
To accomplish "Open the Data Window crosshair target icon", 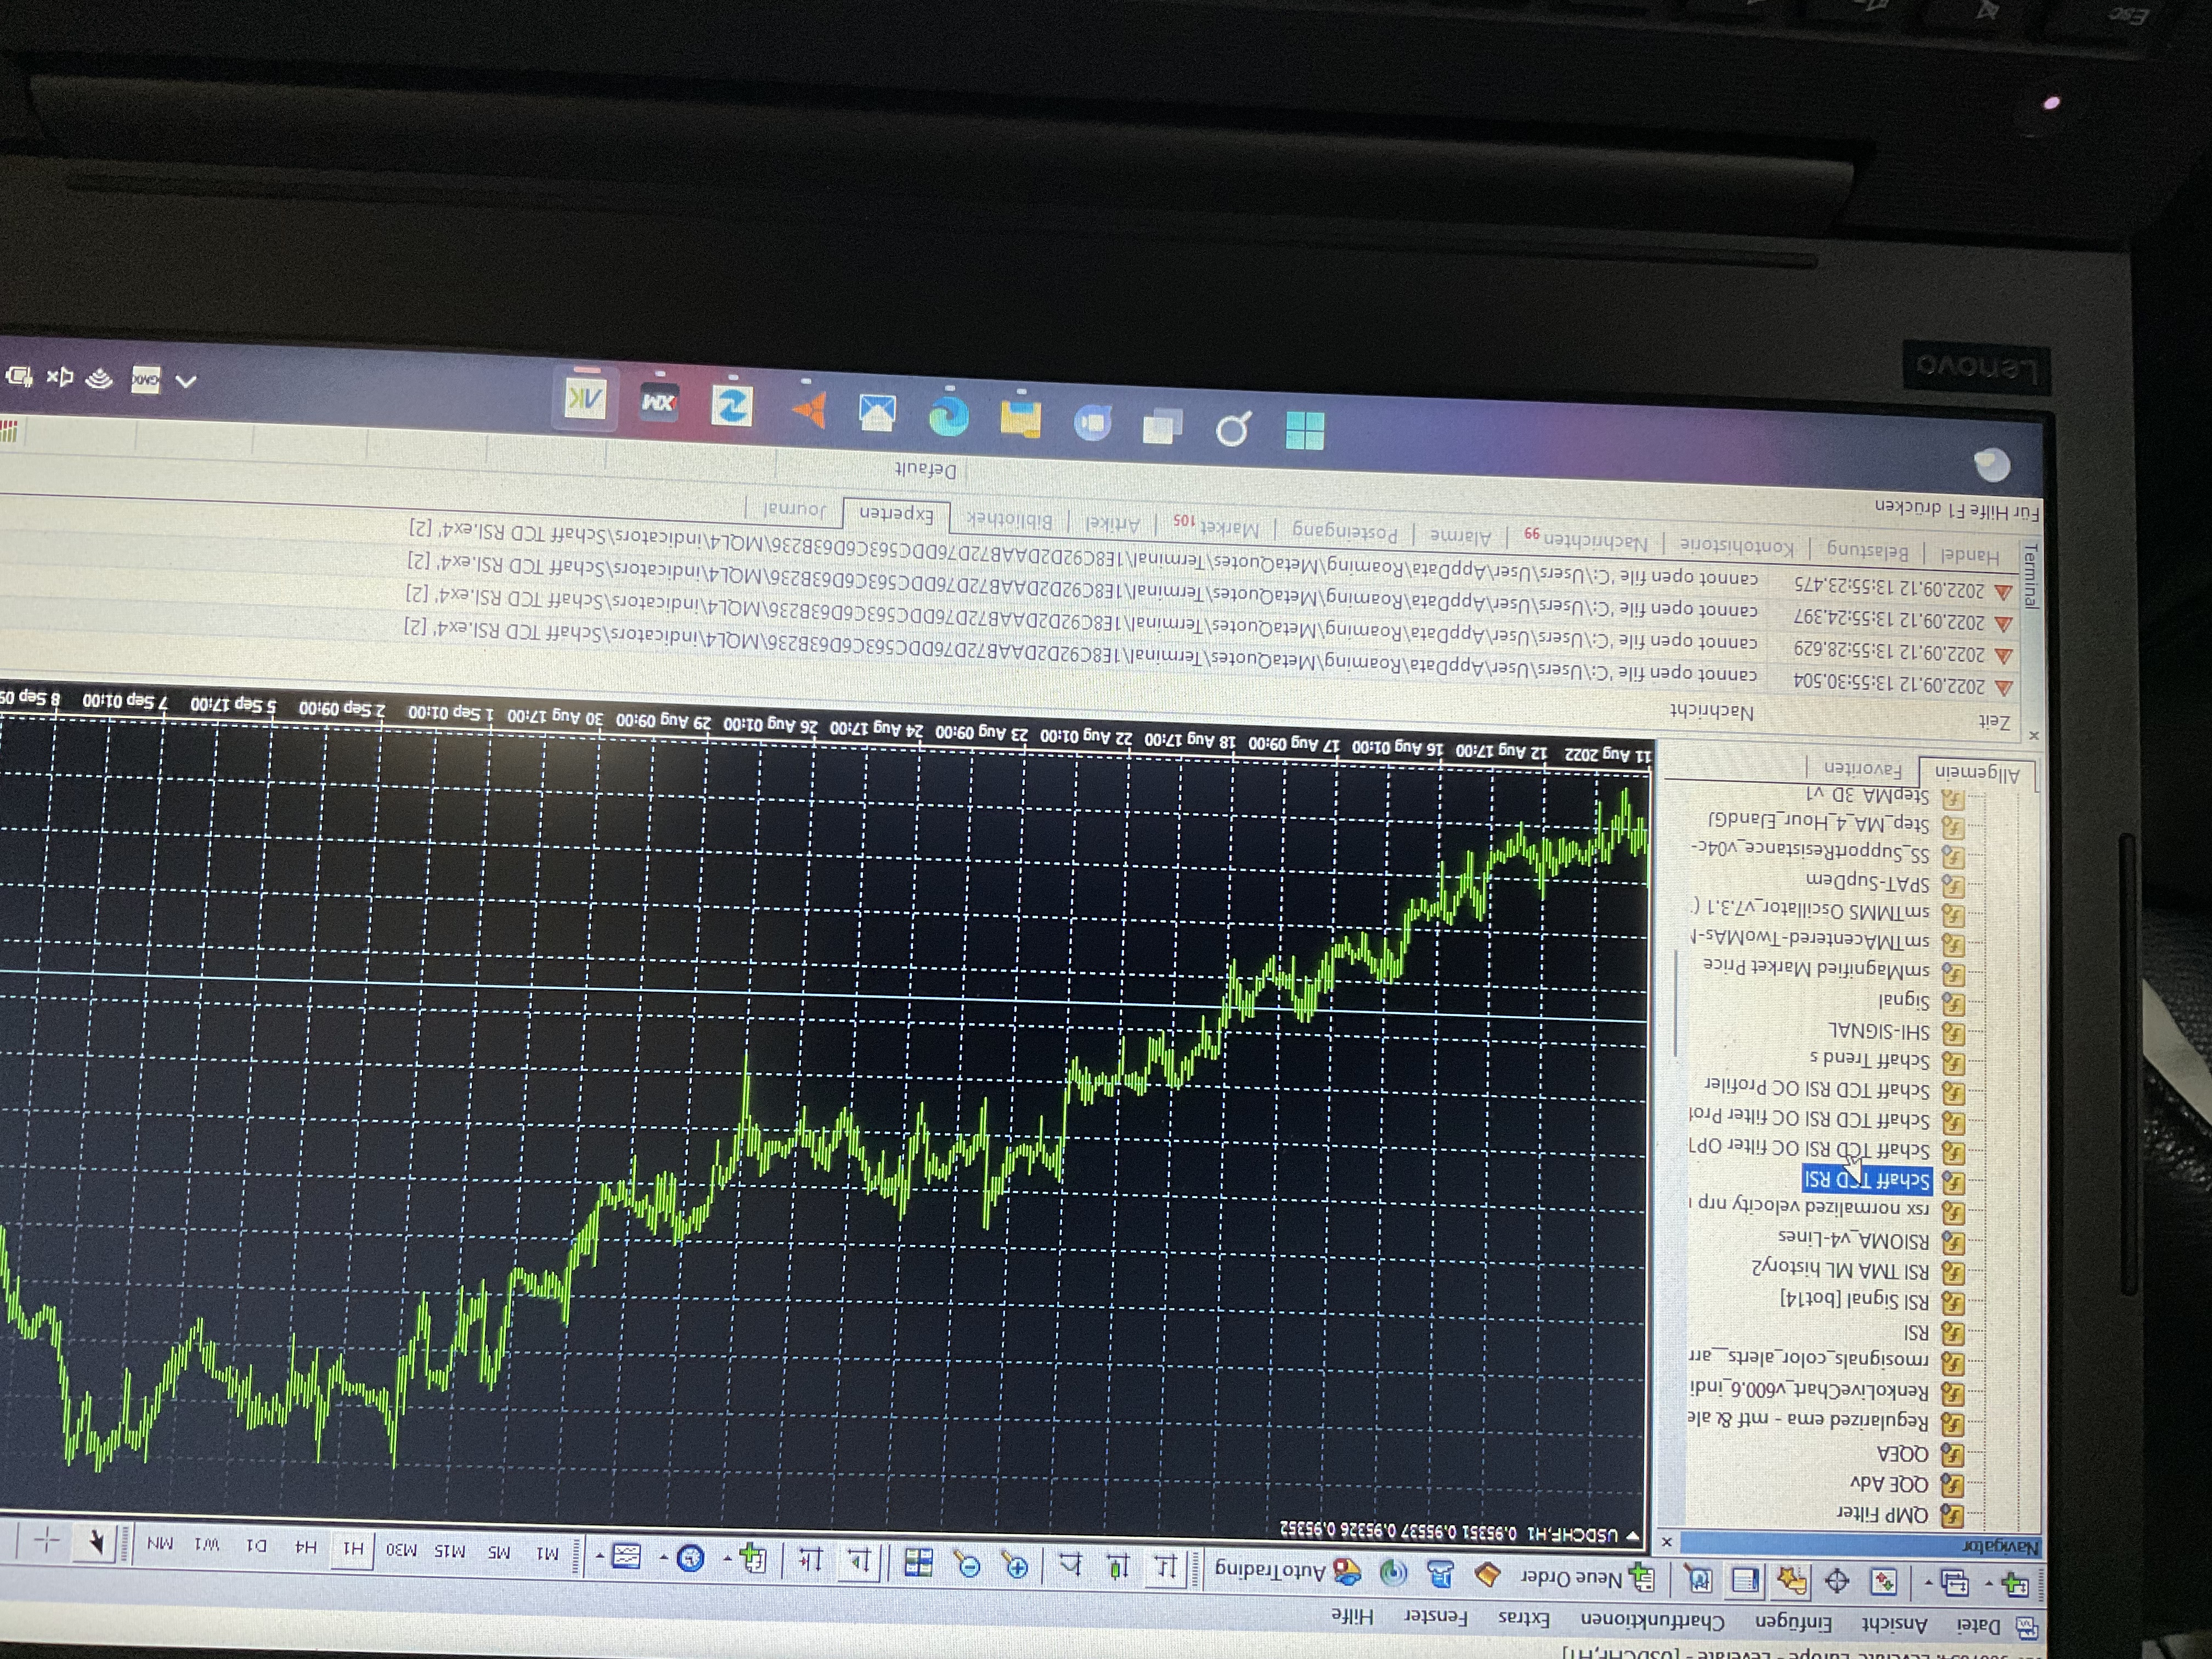I will 1837,1582.
